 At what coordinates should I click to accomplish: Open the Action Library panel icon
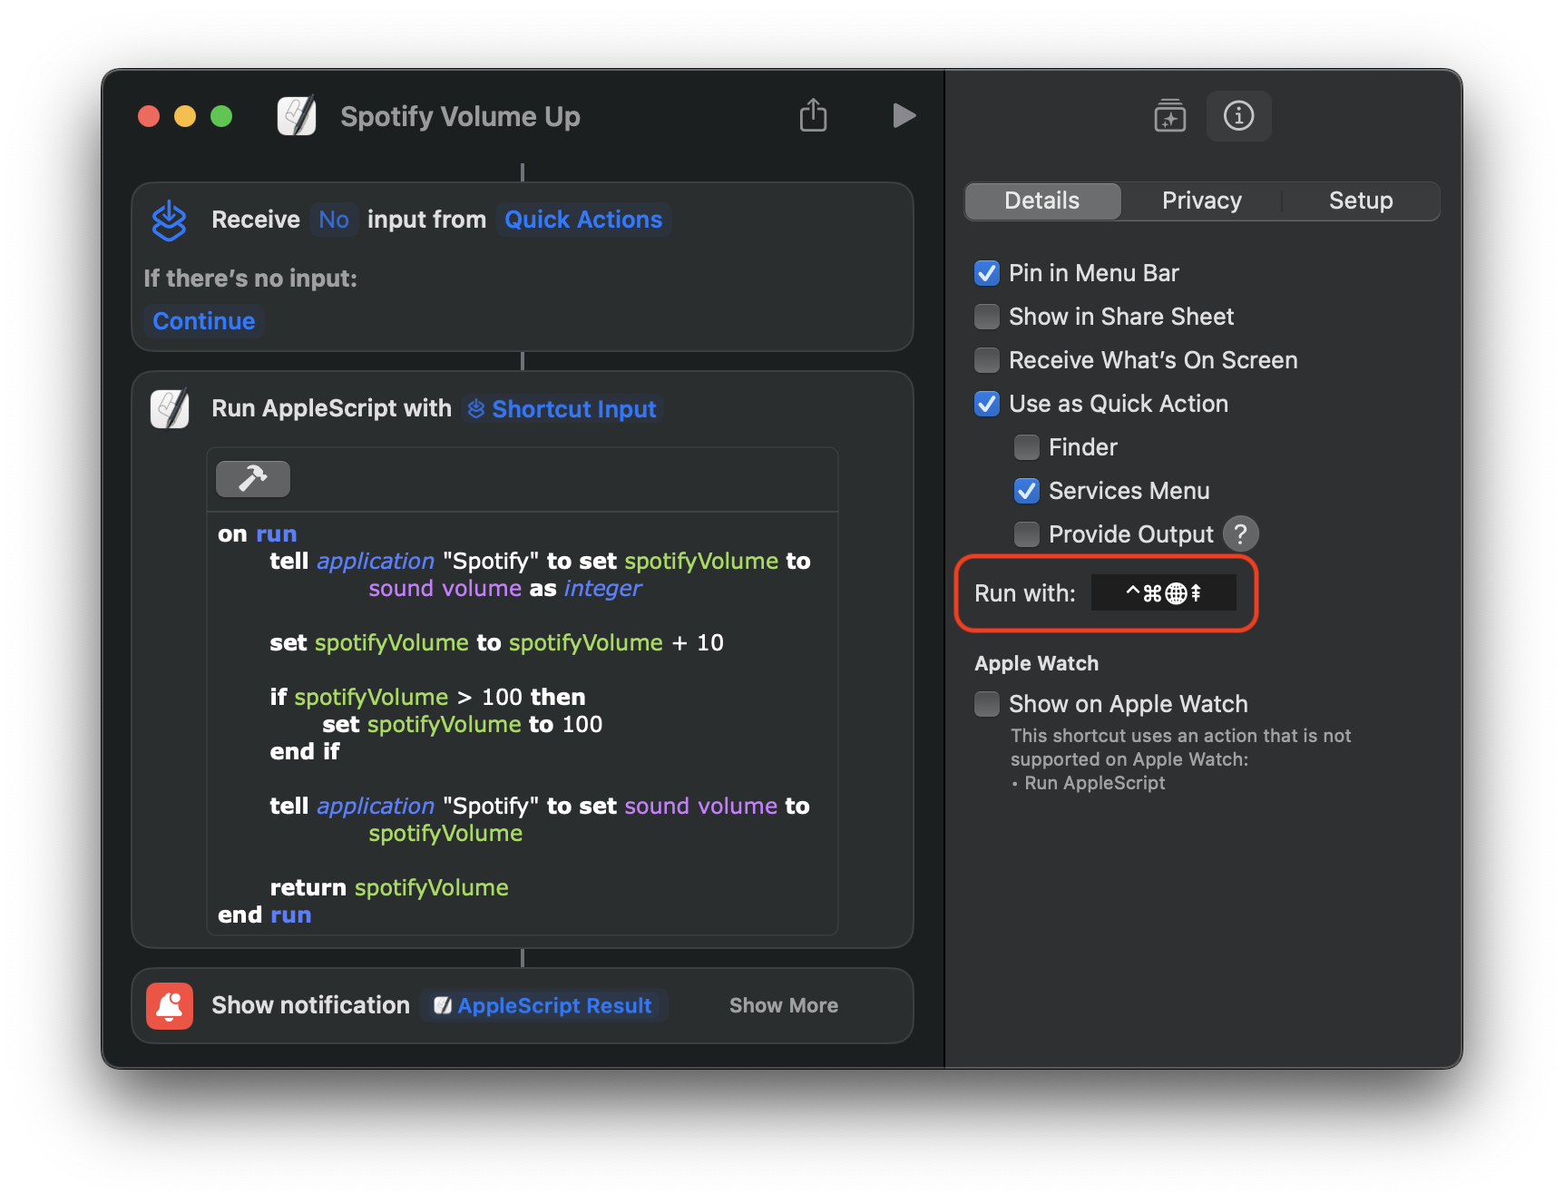click(x=1169, y=116)
